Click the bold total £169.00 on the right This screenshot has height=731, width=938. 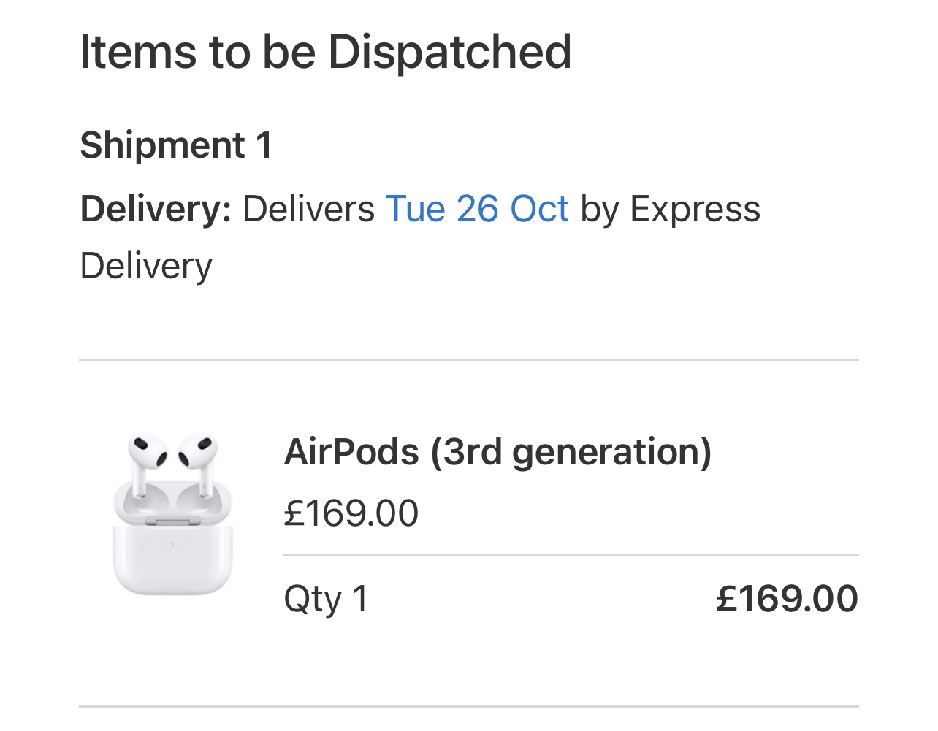pos(787,599)
